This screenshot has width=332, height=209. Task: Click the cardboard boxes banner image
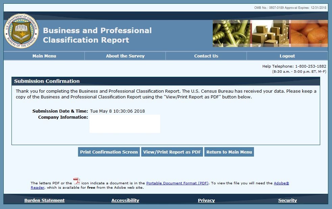point(270,33)
